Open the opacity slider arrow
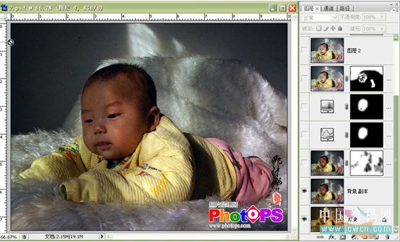400x242 pixels. (381, 17)
